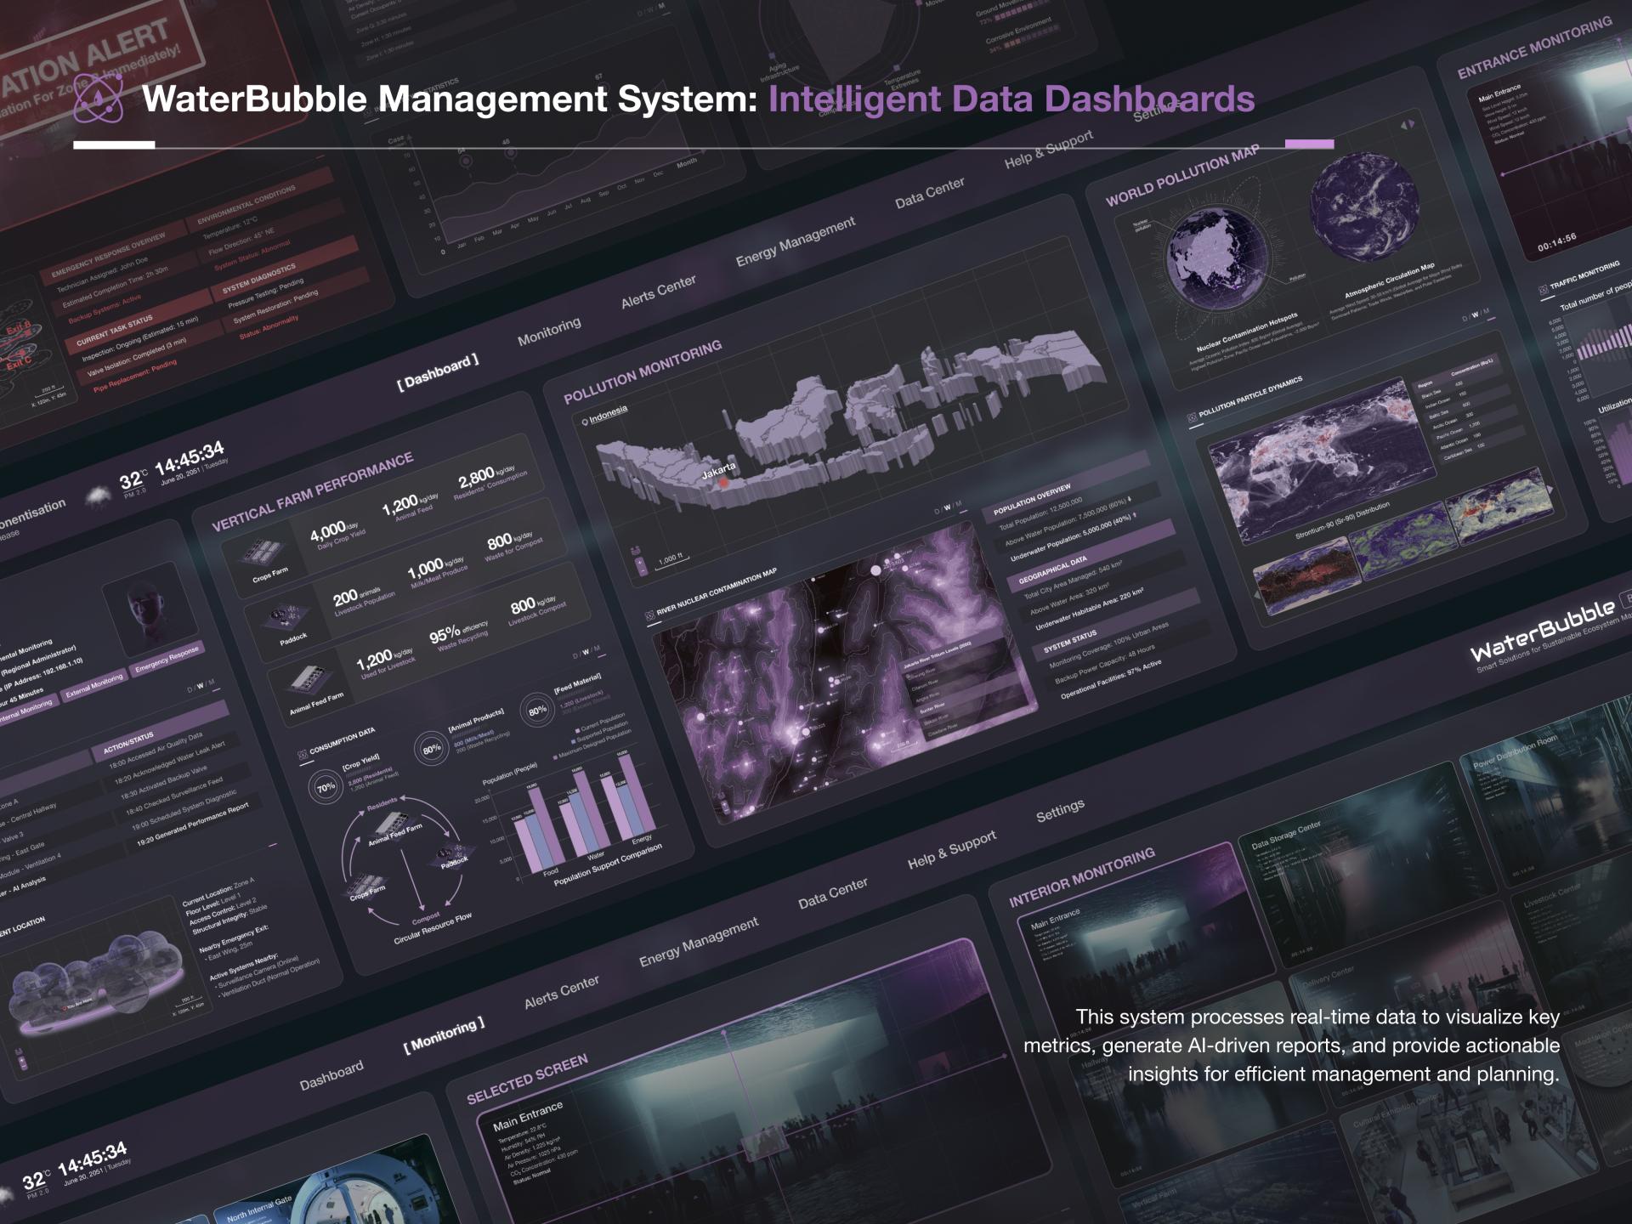Switch to the bracketed [Monitoring] tab

[444, 1034]
